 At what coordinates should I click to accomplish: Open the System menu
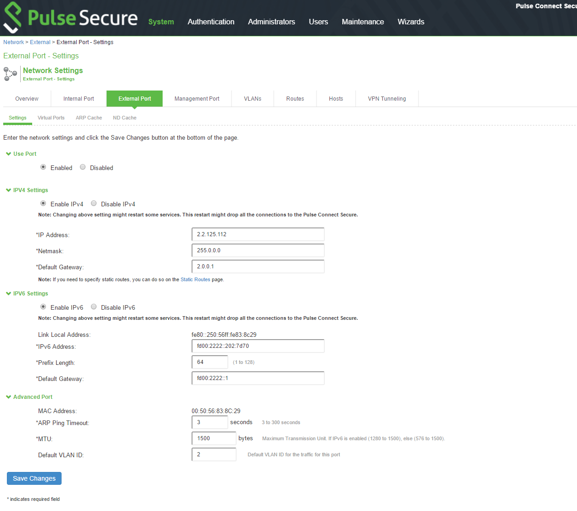161,22
